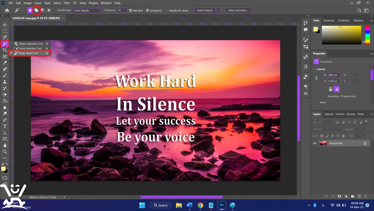Viewport: 374px width, 211px height.
Task: Enable Sample All Layers checkbox
Action: 166,10
